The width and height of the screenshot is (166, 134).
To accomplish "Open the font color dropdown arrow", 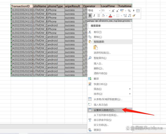I will coord(114,16).
